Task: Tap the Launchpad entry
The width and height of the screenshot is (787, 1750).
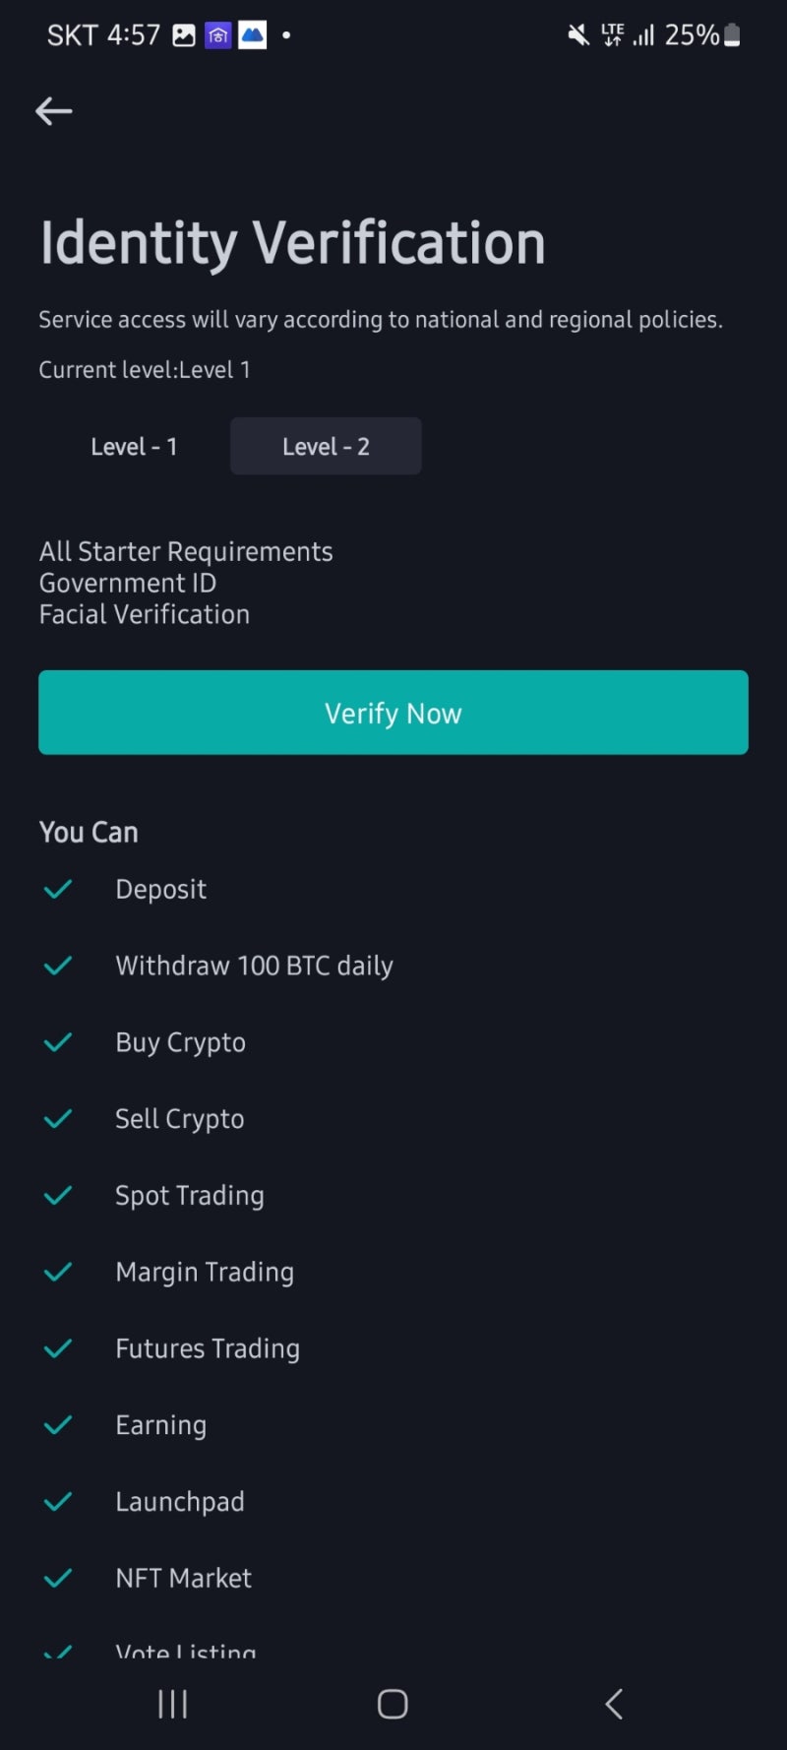Action: click(x=180, y=1502)
